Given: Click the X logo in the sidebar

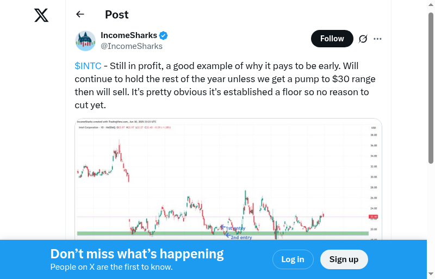Looking at the screenshot, I should (x=41, y=15).
